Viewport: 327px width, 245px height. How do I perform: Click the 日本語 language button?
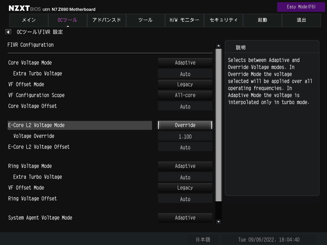(x=203, y=240)
